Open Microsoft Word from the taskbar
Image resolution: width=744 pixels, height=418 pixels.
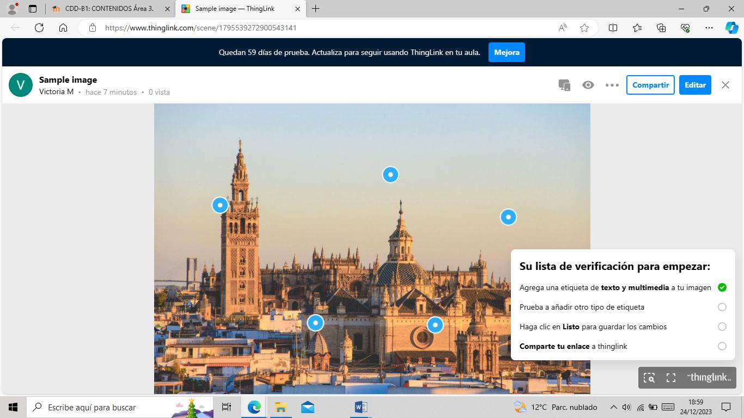361,407
